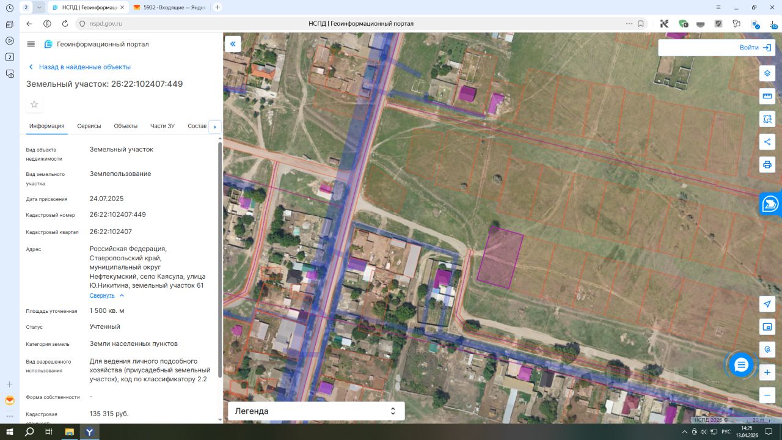Open the Kaspersky extension icon
782x440 pixels.
664,24
